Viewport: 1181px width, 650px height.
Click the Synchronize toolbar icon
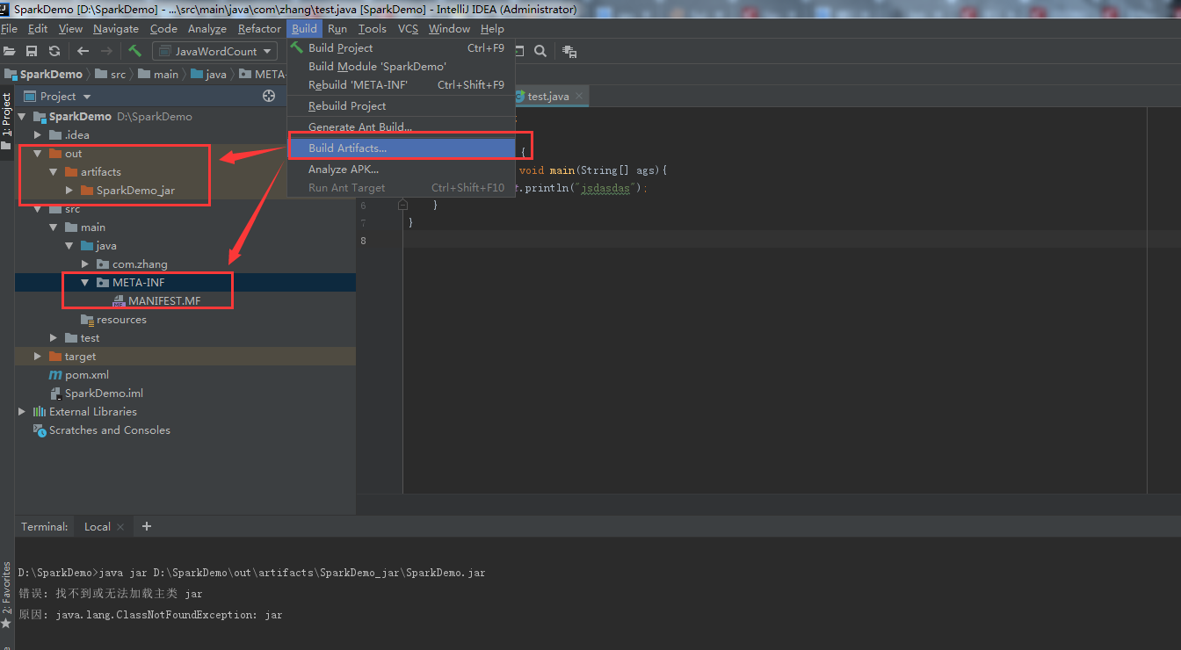click(54, 51)
